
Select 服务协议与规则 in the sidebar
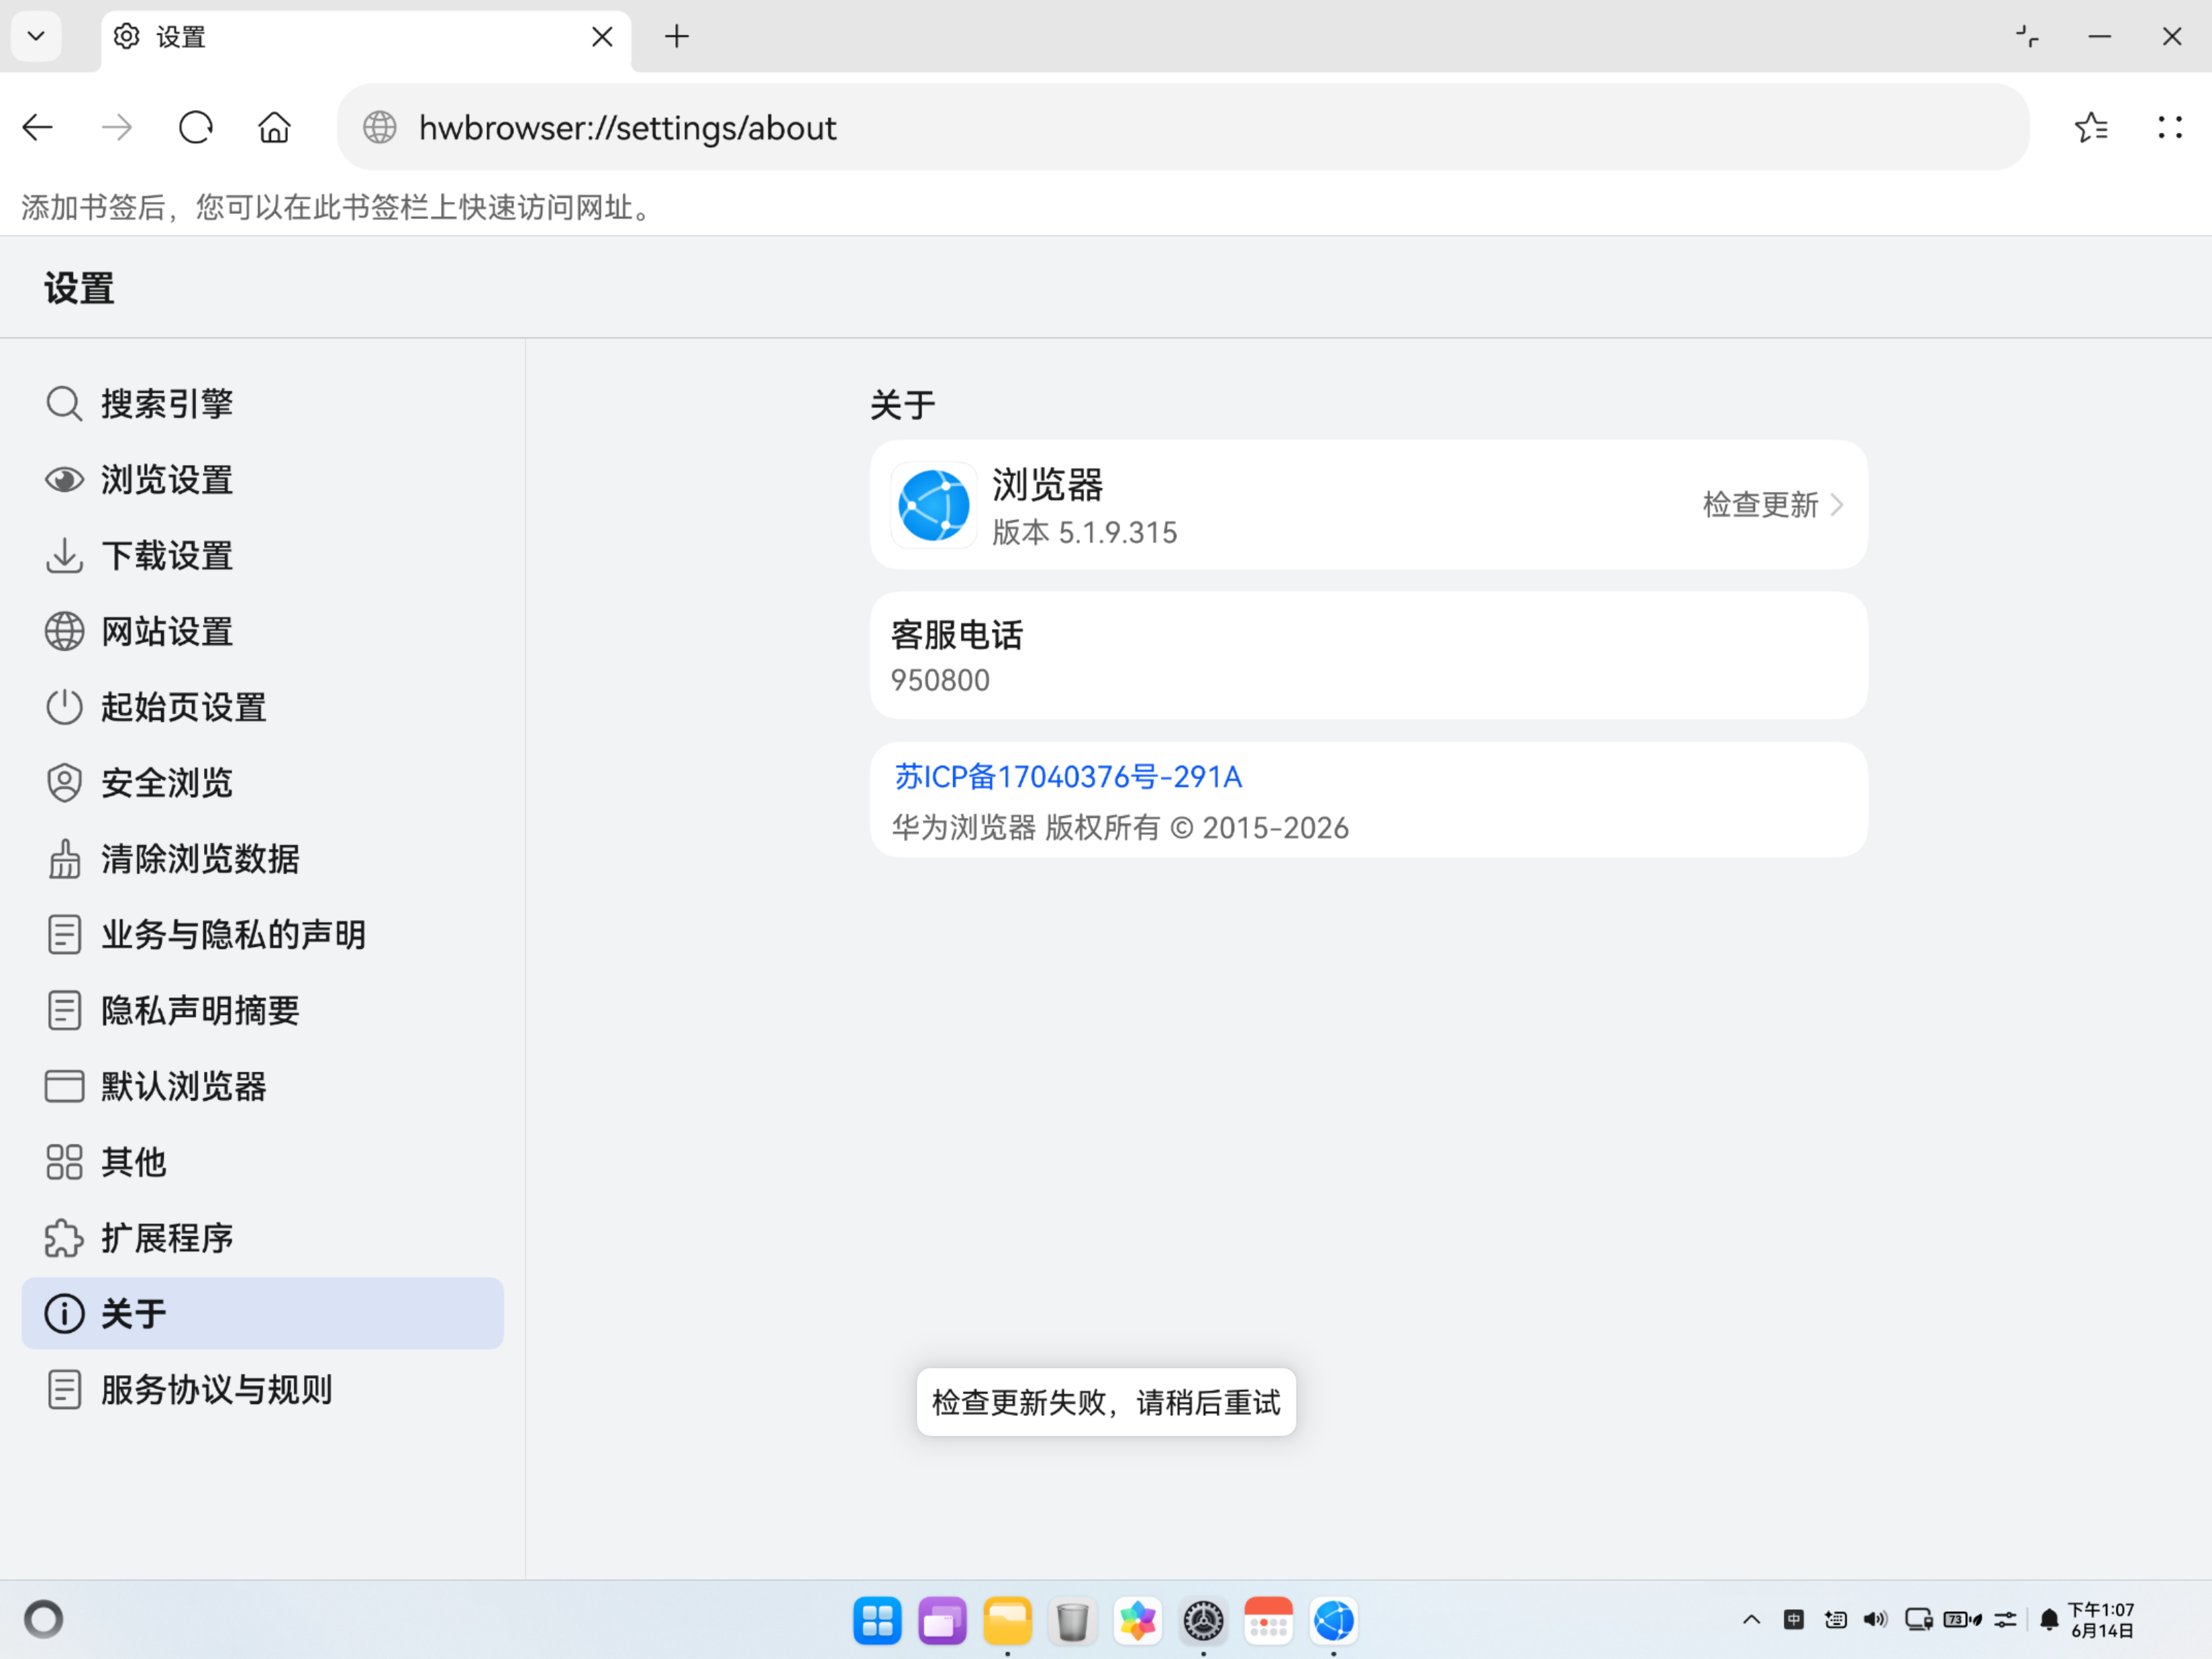pyautogui.click(x=263, y=1390)
